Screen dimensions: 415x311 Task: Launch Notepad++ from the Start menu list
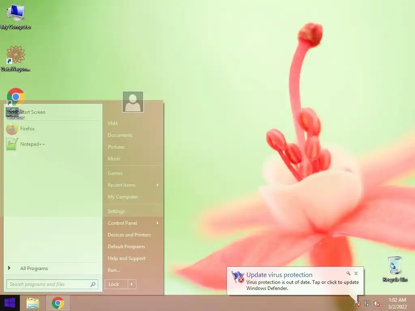click(x=53, y=144)
